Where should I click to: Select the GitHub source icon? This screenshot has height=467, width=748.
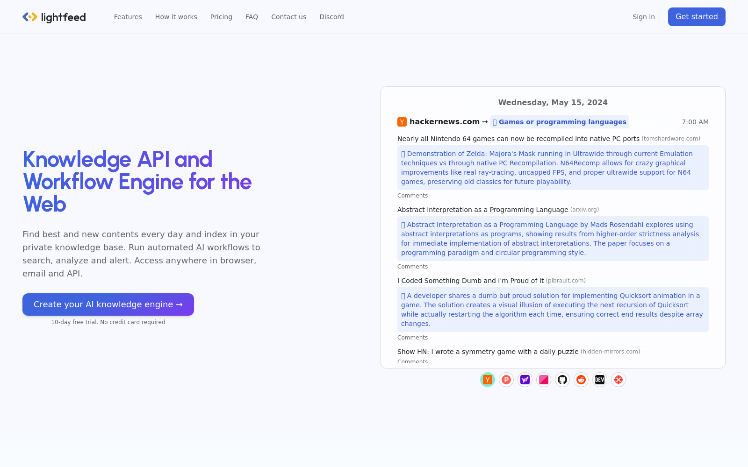click(x=562, y=380)
